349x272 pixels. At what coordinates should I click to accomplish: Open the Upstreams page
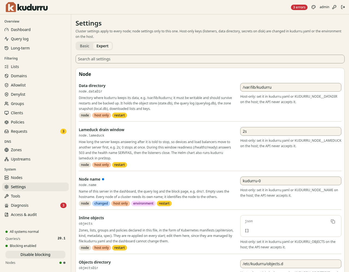35,159
